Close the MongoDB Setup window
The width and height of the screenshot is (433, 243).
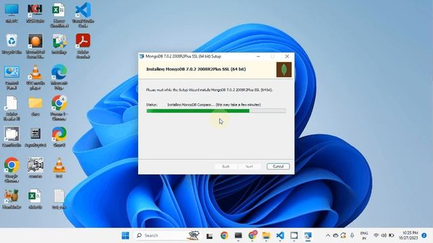coord(287,56)
